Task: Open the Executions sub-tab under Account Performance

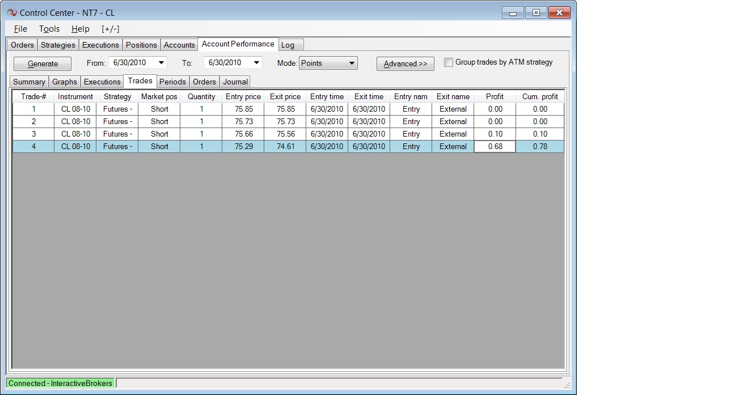Action: [x=102, y=82]
